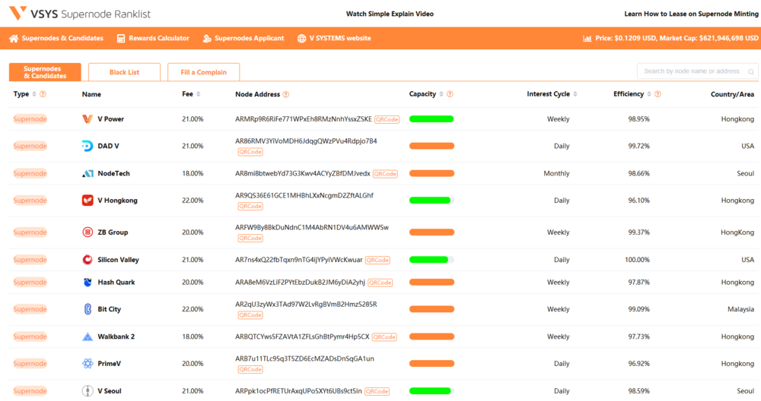Image resolution: width=761 pixels, height=401 pixels.
Task: Show QRCode for V Seoul address
Action: [x=377, y=391]
